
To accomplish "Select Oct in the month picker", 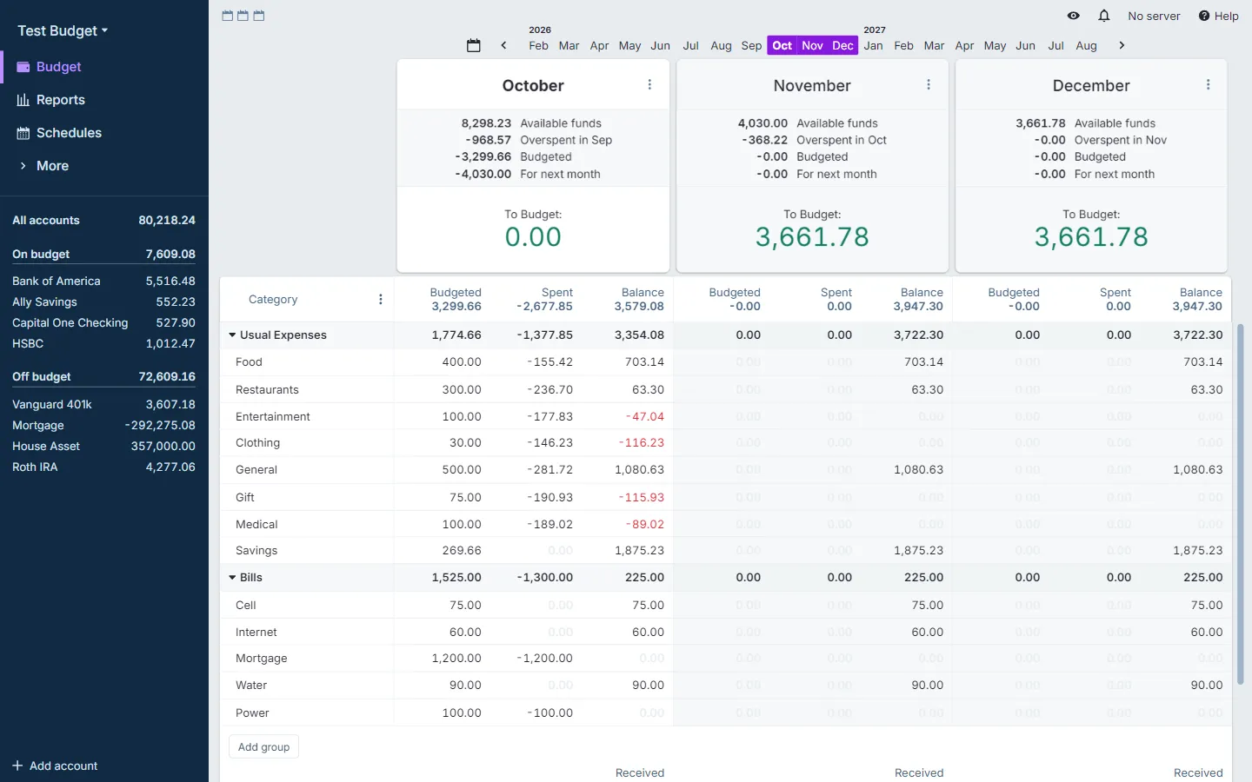I will coord(782,45).
